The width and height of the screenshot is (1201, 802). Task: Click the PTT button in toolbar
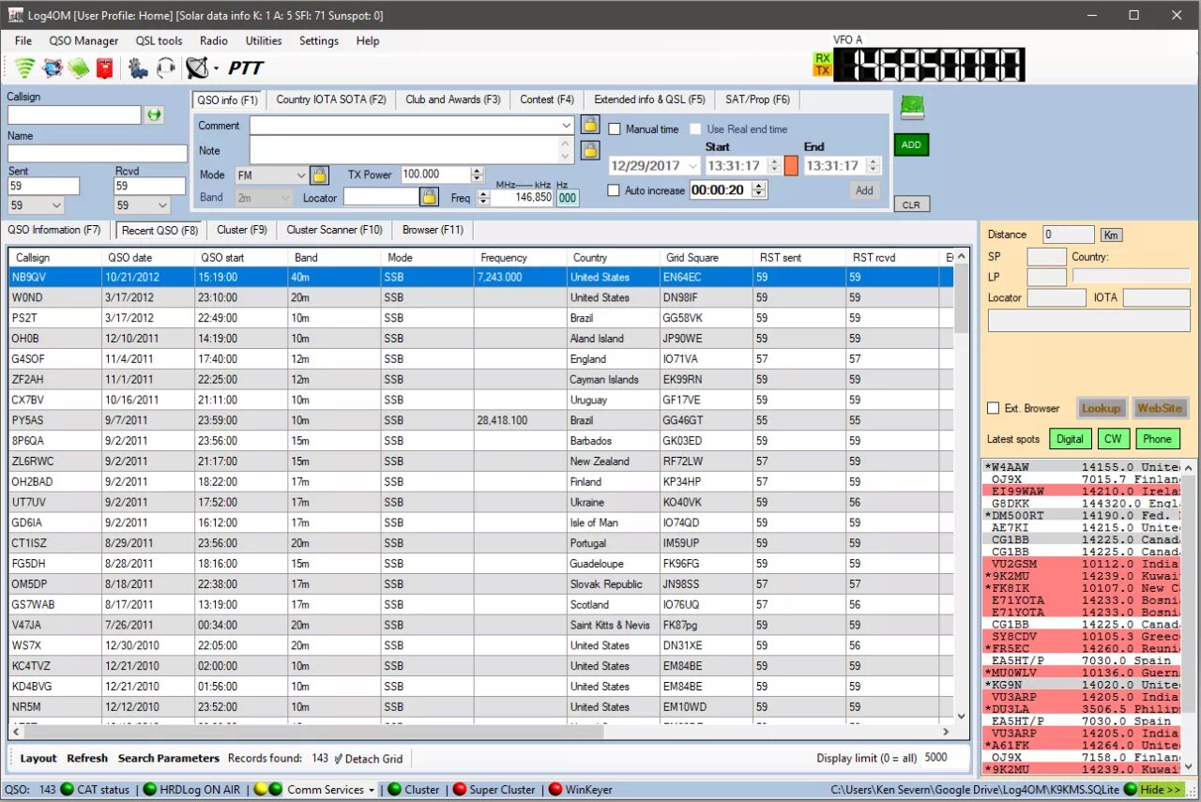(246, 68)
